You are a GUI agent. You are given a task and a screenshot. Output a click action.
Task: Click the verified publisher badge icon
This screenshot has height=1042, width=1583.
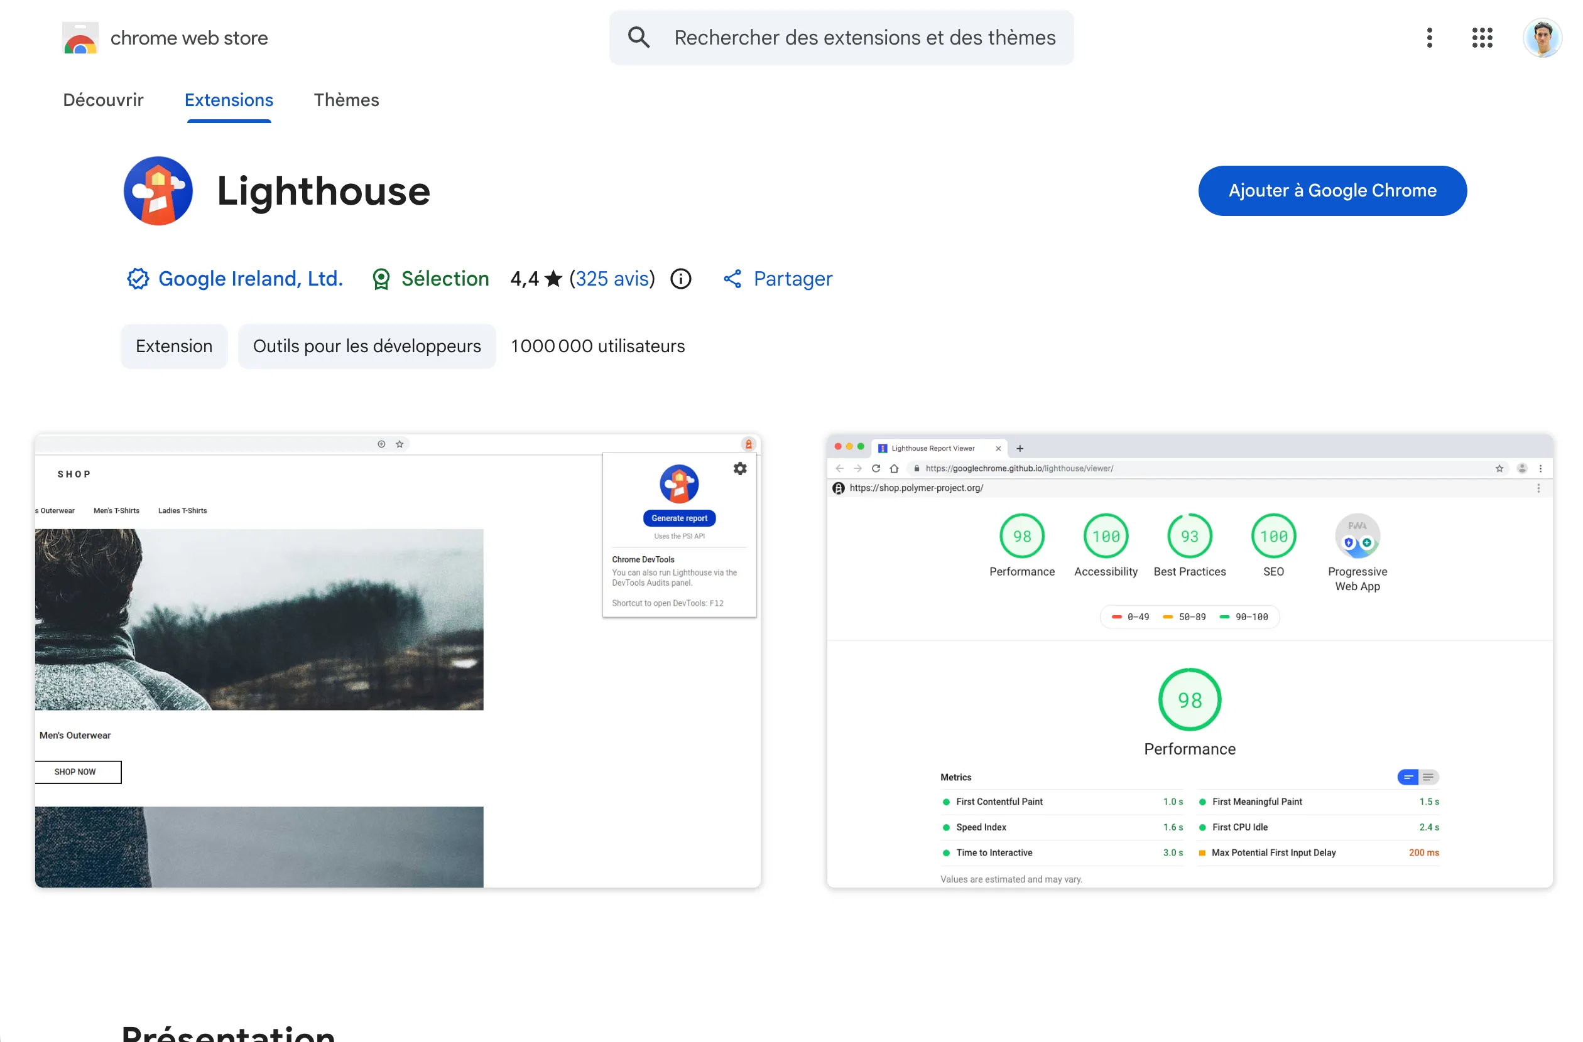pos(137,279)
